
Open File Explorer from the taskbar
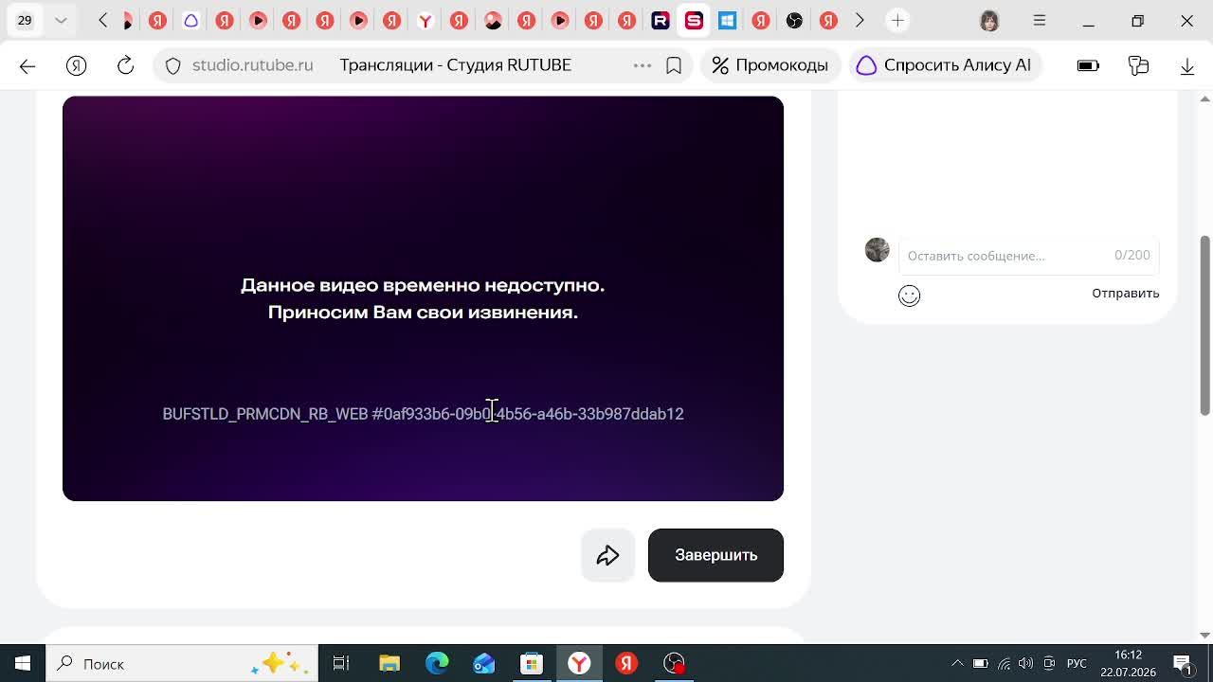point(389,663)
